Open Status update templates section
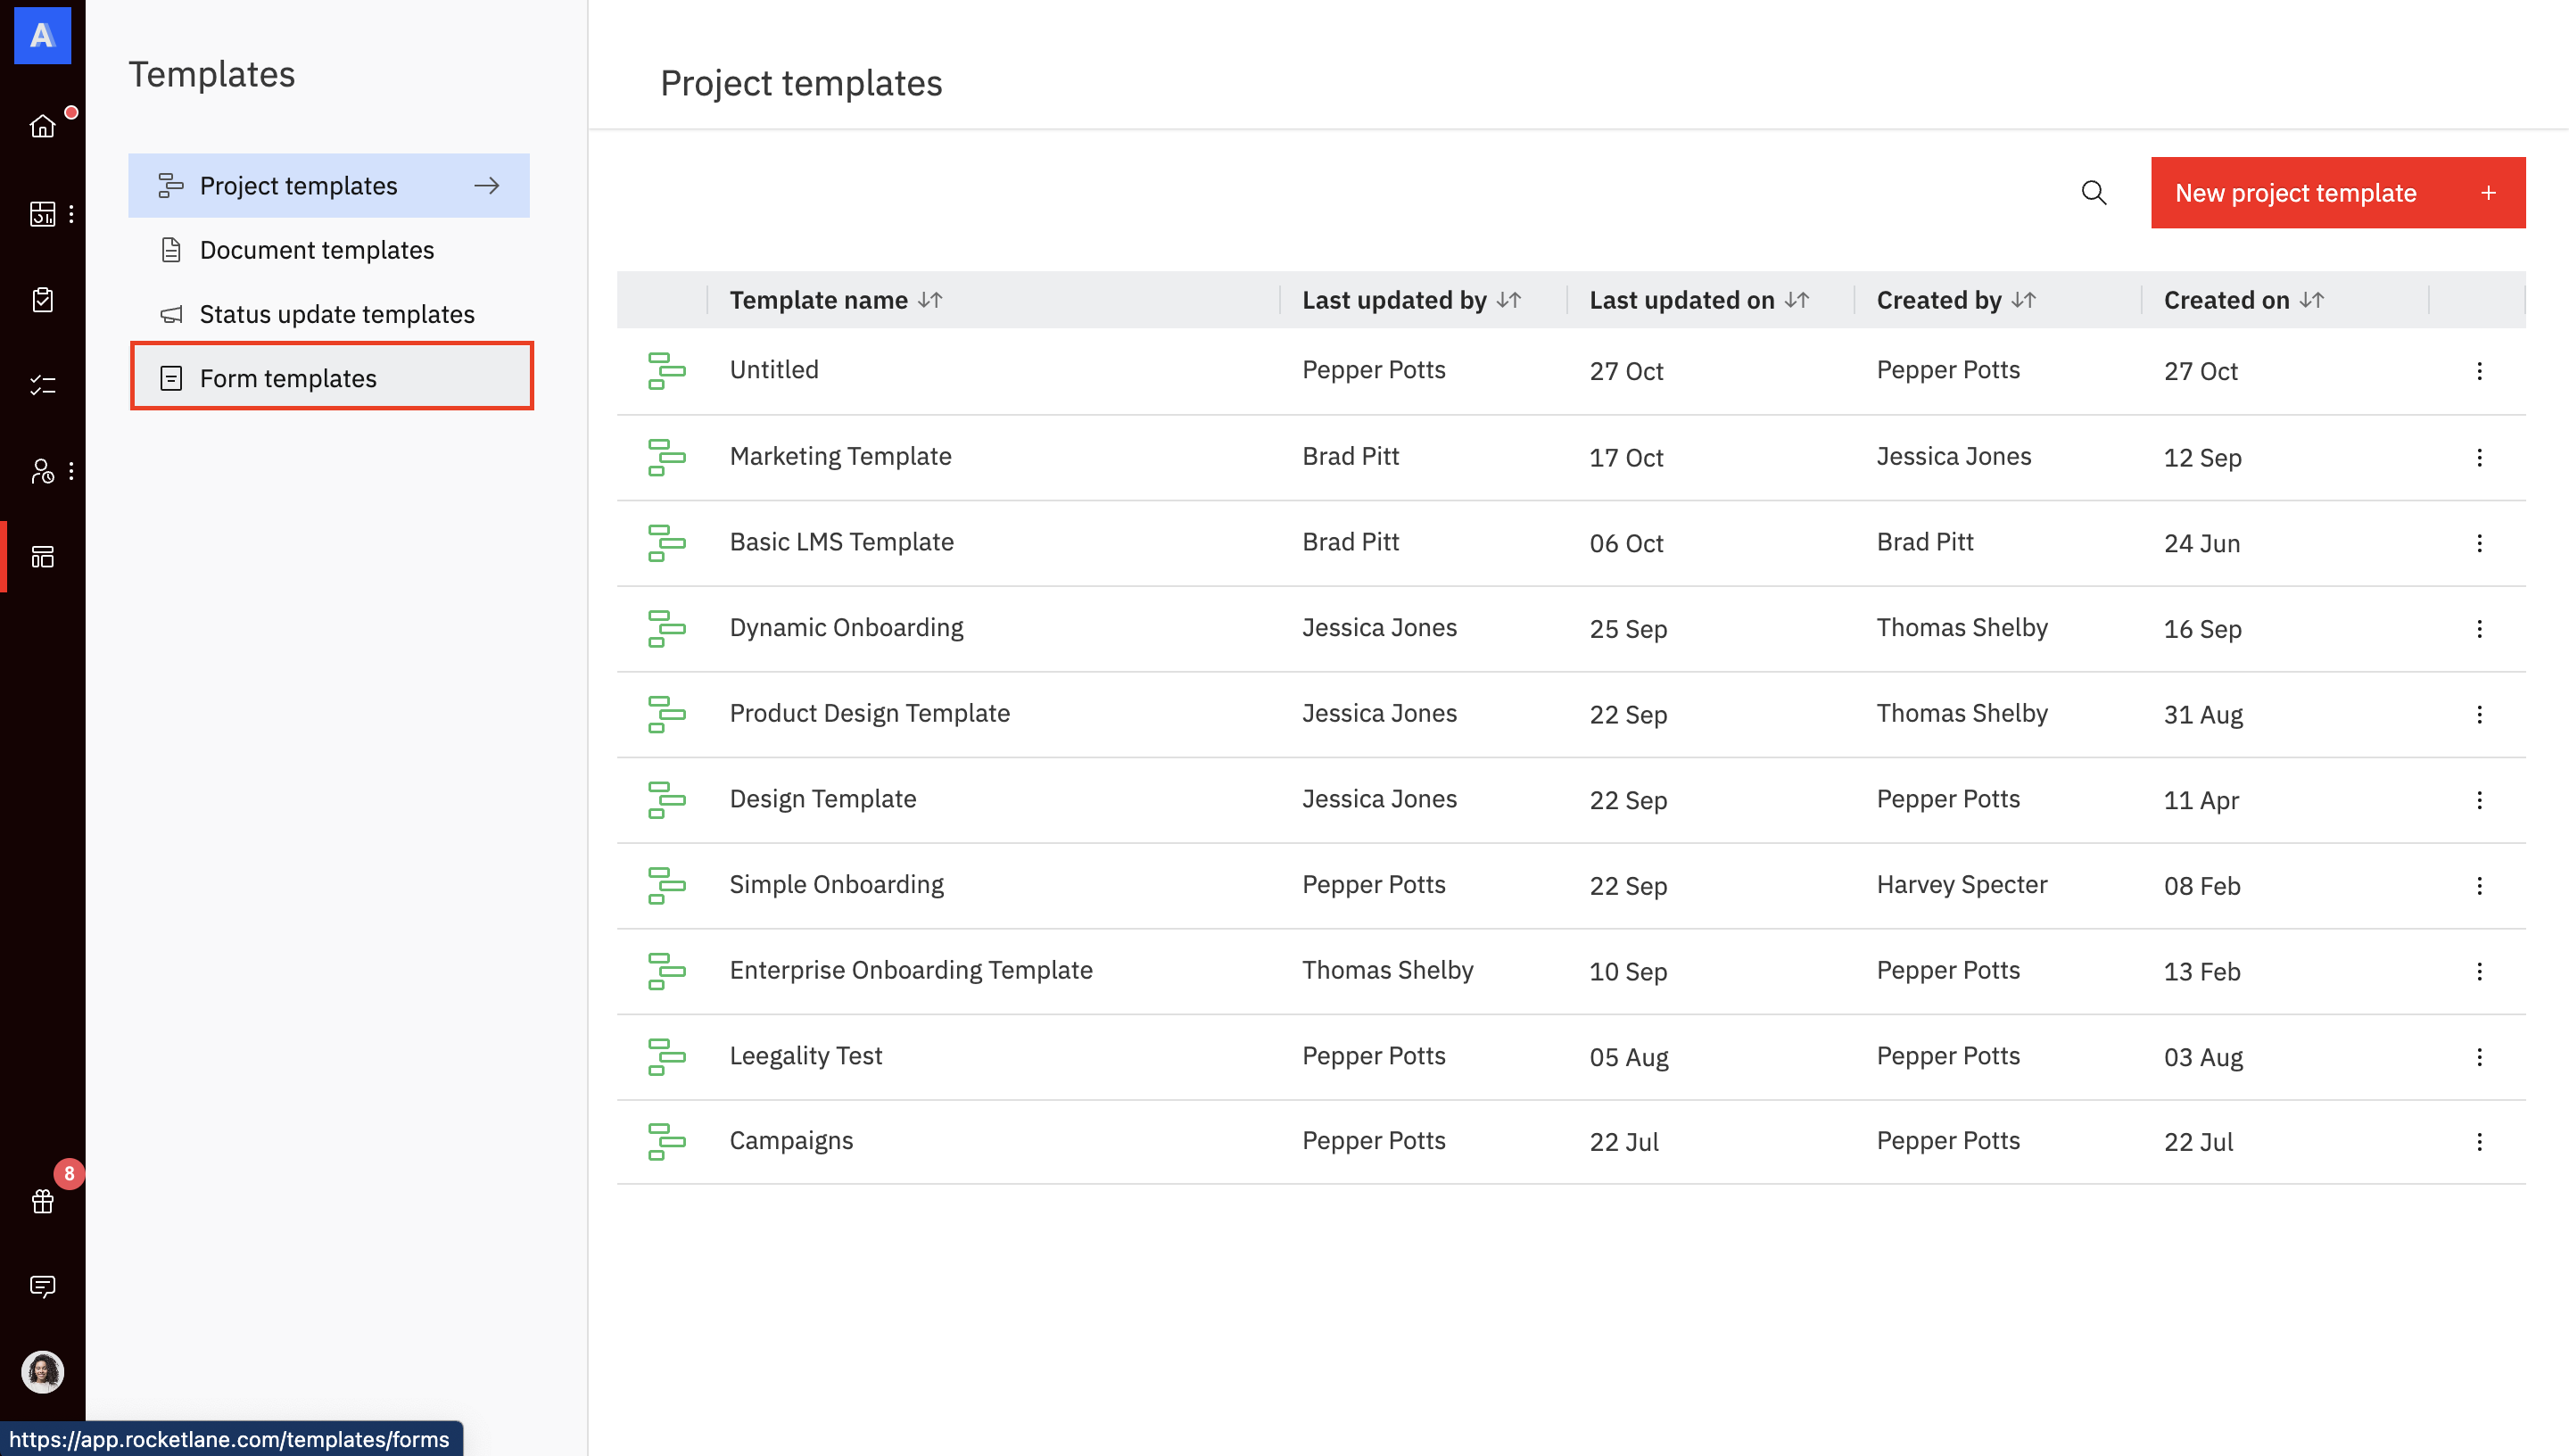This screenshot has width=2569, height=1456. tap(336, 314)
